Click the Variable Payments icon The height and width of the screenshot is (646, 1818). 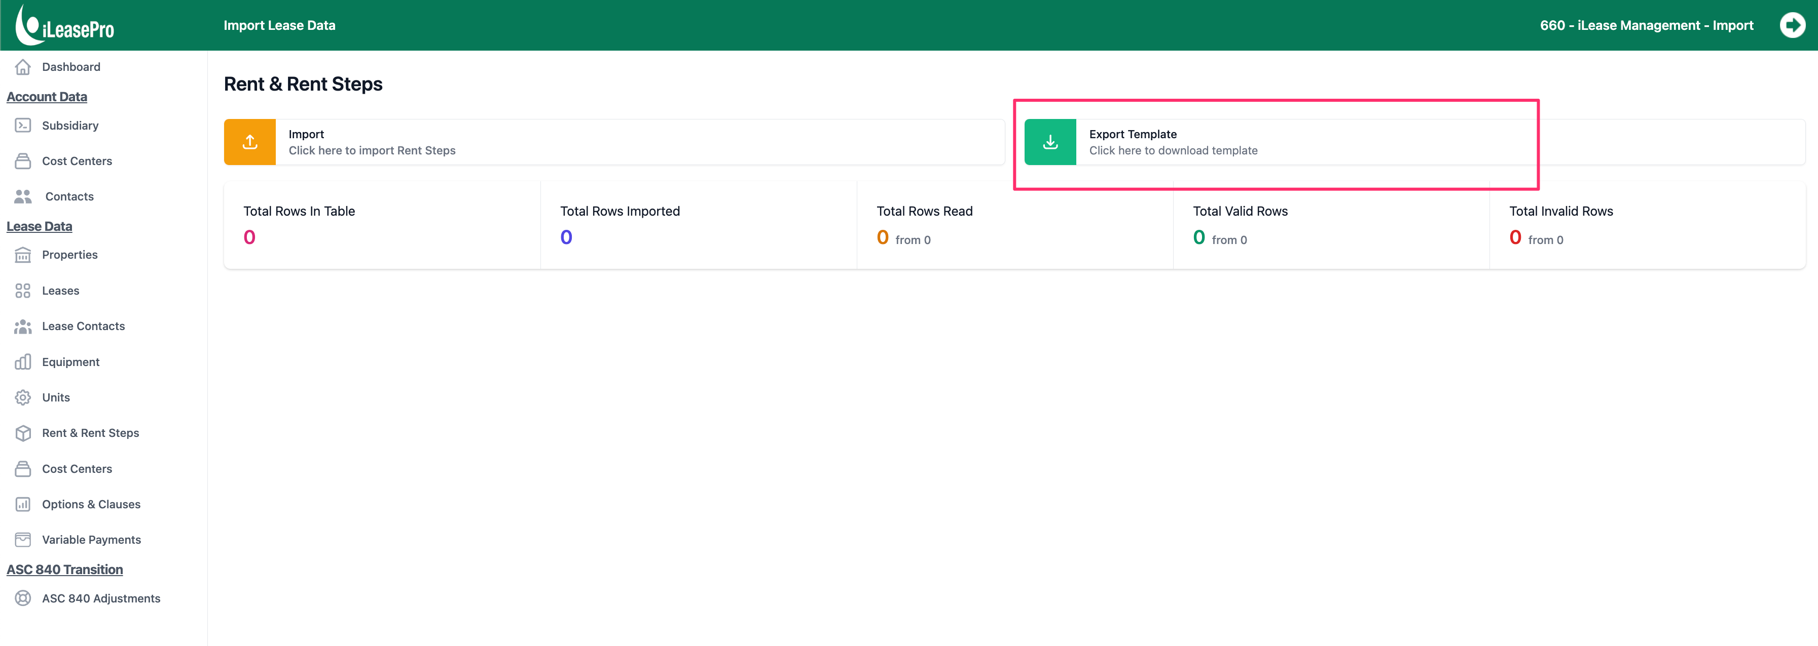[23, 540]
